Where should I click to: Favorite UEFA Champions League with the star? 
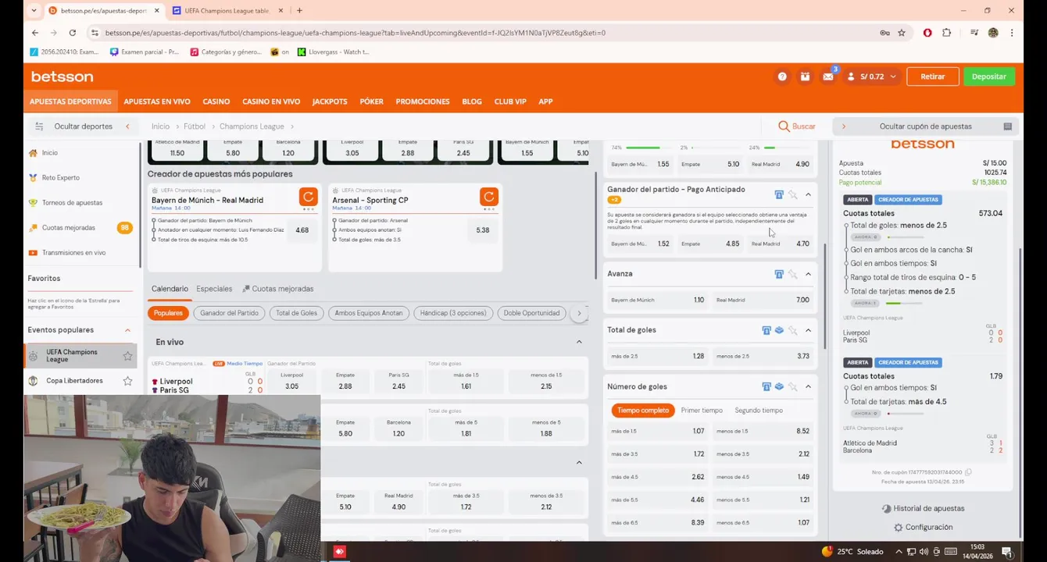point(127,356)
